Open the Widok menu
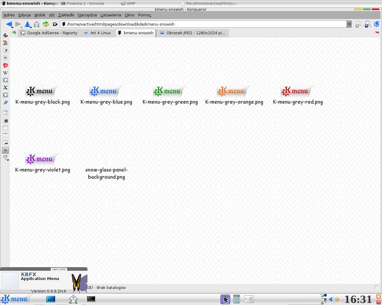Screen dimensions: 382x305 pos(40,15)
